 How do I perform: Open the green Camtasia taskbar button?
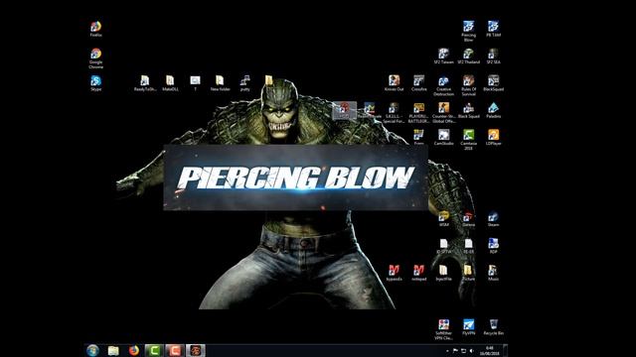(154, 350)
